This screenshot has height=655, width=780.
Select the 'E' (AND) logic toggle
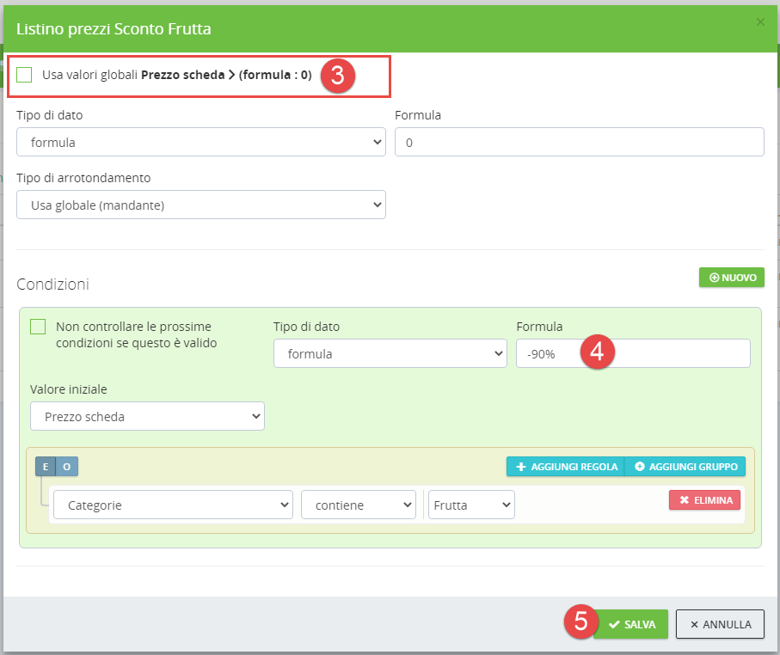pyautogui.click(x=46, y=466)
